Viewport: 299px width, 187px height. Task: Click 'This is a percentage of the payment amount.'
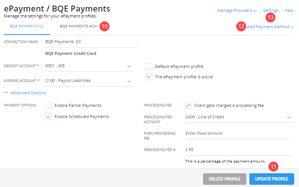point(225,161)
